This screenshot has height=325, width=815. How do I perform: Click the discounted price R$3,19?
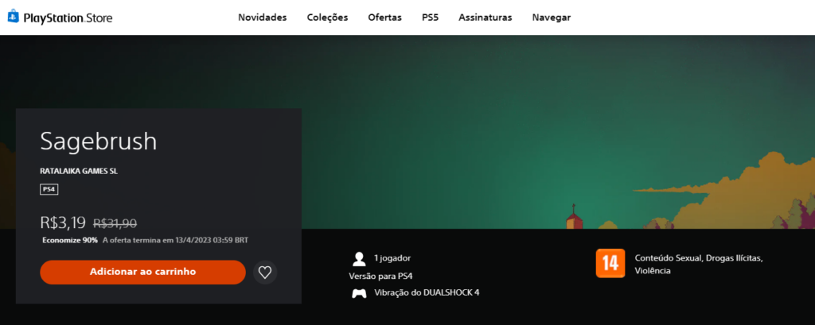coord(63,223)
